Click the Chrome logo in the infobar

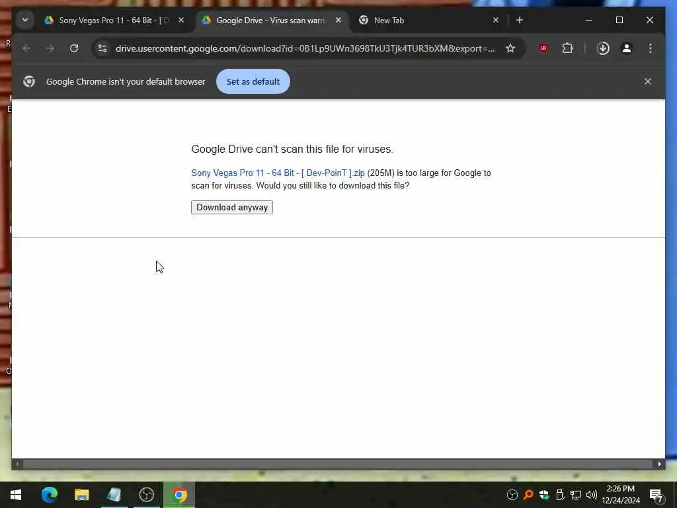point(29,81)
